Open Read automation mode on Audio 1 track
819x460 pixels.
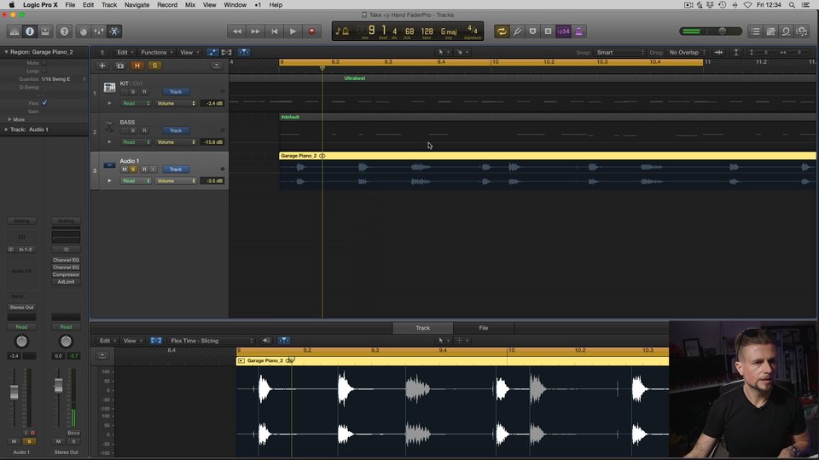(x=136, y=181)
